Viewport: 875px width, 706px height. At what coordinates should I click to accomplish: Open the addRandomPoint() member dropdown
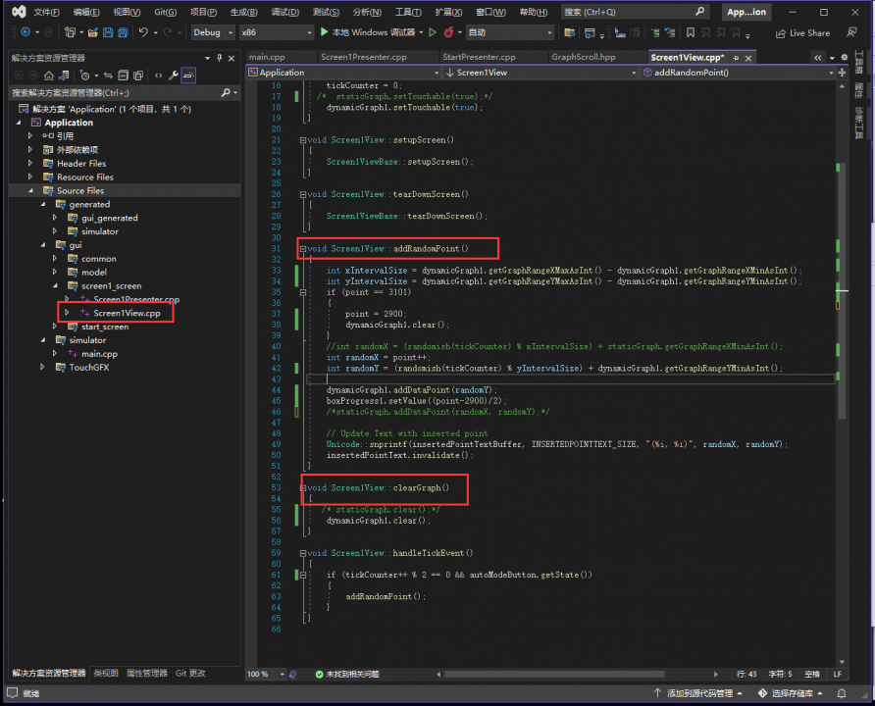click(x=738, y=73)
